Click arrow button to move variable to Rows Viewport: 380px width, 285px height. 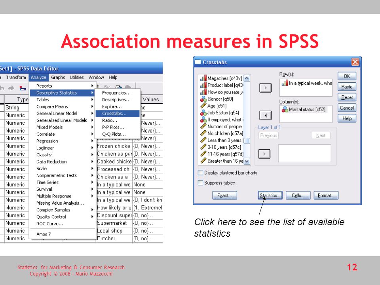(265, 88)
